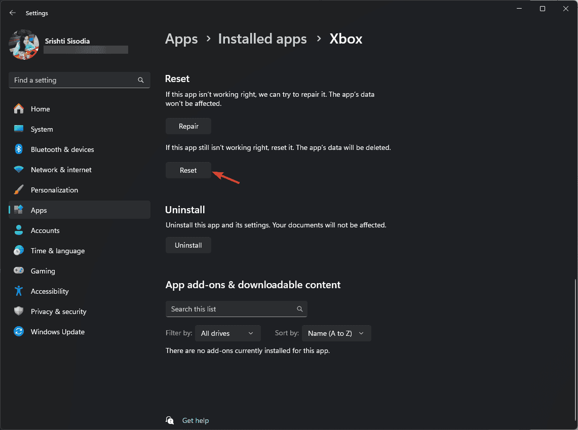578x430 pixels.
Task: Click the Privacy & security shield icon
Action: (x=19, y=311)
